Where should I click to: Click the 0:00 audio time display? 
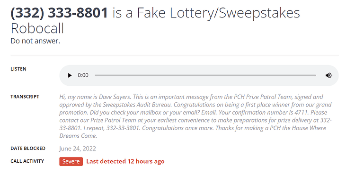[83, 75]
